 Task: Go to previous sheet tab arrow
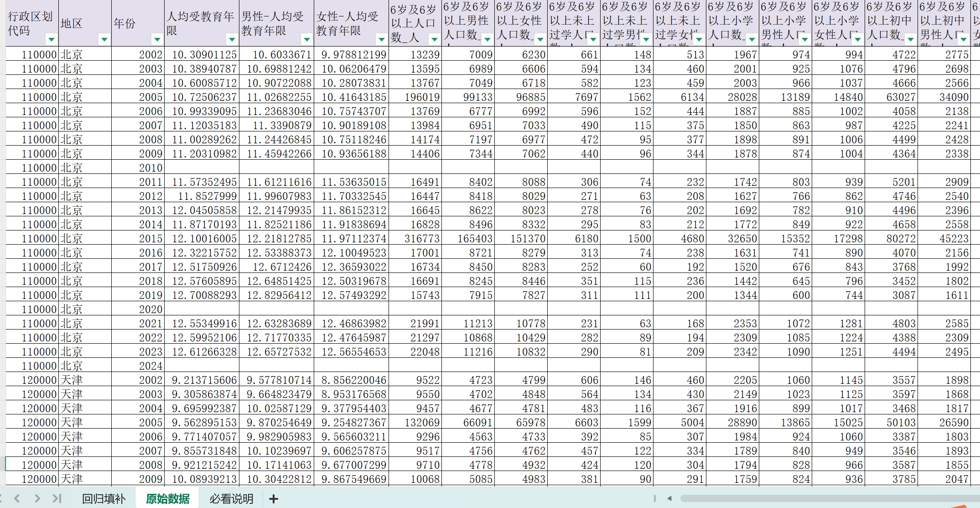(x=17, y=498)
